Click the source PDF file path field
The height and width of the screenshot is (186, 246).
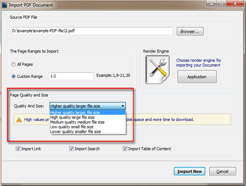click(x=92, y=31)
